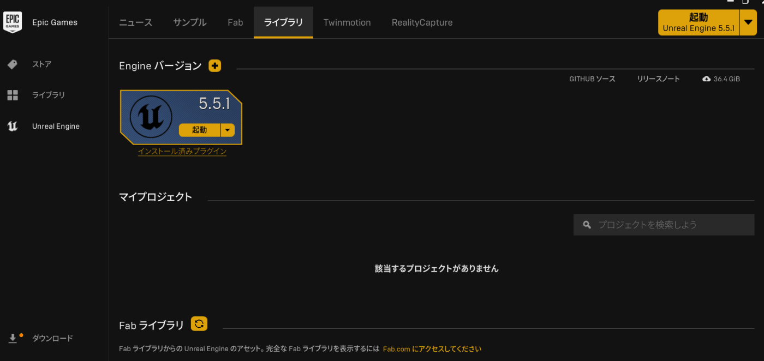Switch to the サンプル tab

190,22
